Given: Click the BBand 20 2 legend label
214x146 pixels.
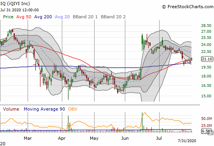Looking at the screenshot, I should [x=113, y=17].
